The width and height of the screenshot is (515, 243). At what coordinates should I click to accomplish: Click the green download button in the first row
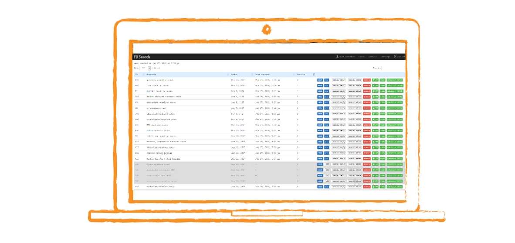[375, 80]
